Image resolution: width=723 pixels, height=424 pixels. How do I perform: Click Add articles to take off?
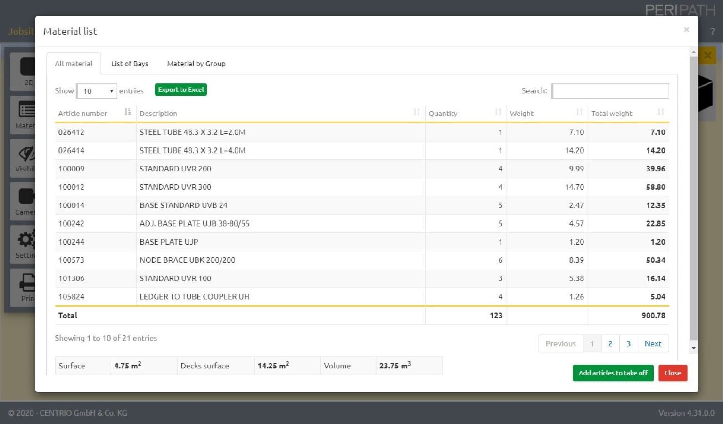[x=613, y=373]
